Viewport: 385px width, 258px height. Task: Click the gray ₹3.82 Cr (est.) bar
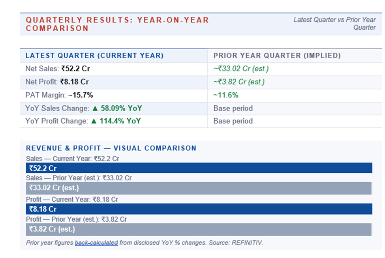click(199, 229)
